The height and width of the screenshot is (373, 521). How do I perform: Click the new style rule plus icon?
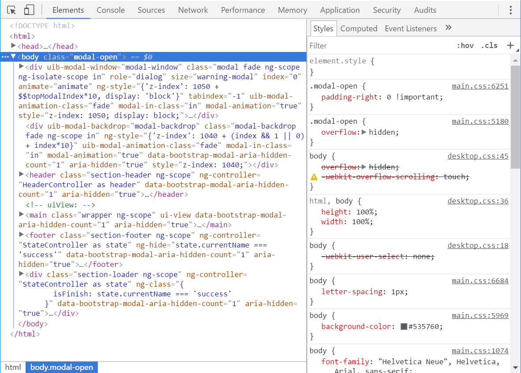coord(510,45)
